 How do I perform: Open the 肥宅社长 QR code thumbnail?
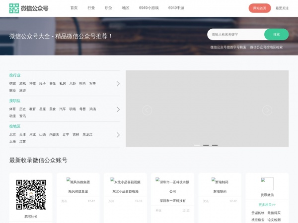point(31,195)
